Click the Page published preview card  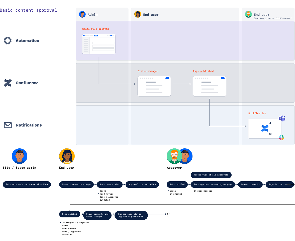pyautogui.click(x=209, y=86)
